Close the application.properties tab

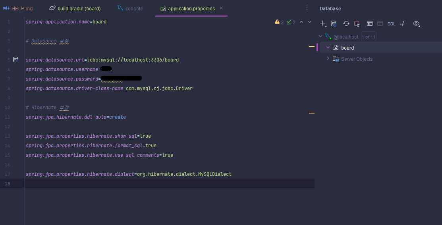pos(221,8)
